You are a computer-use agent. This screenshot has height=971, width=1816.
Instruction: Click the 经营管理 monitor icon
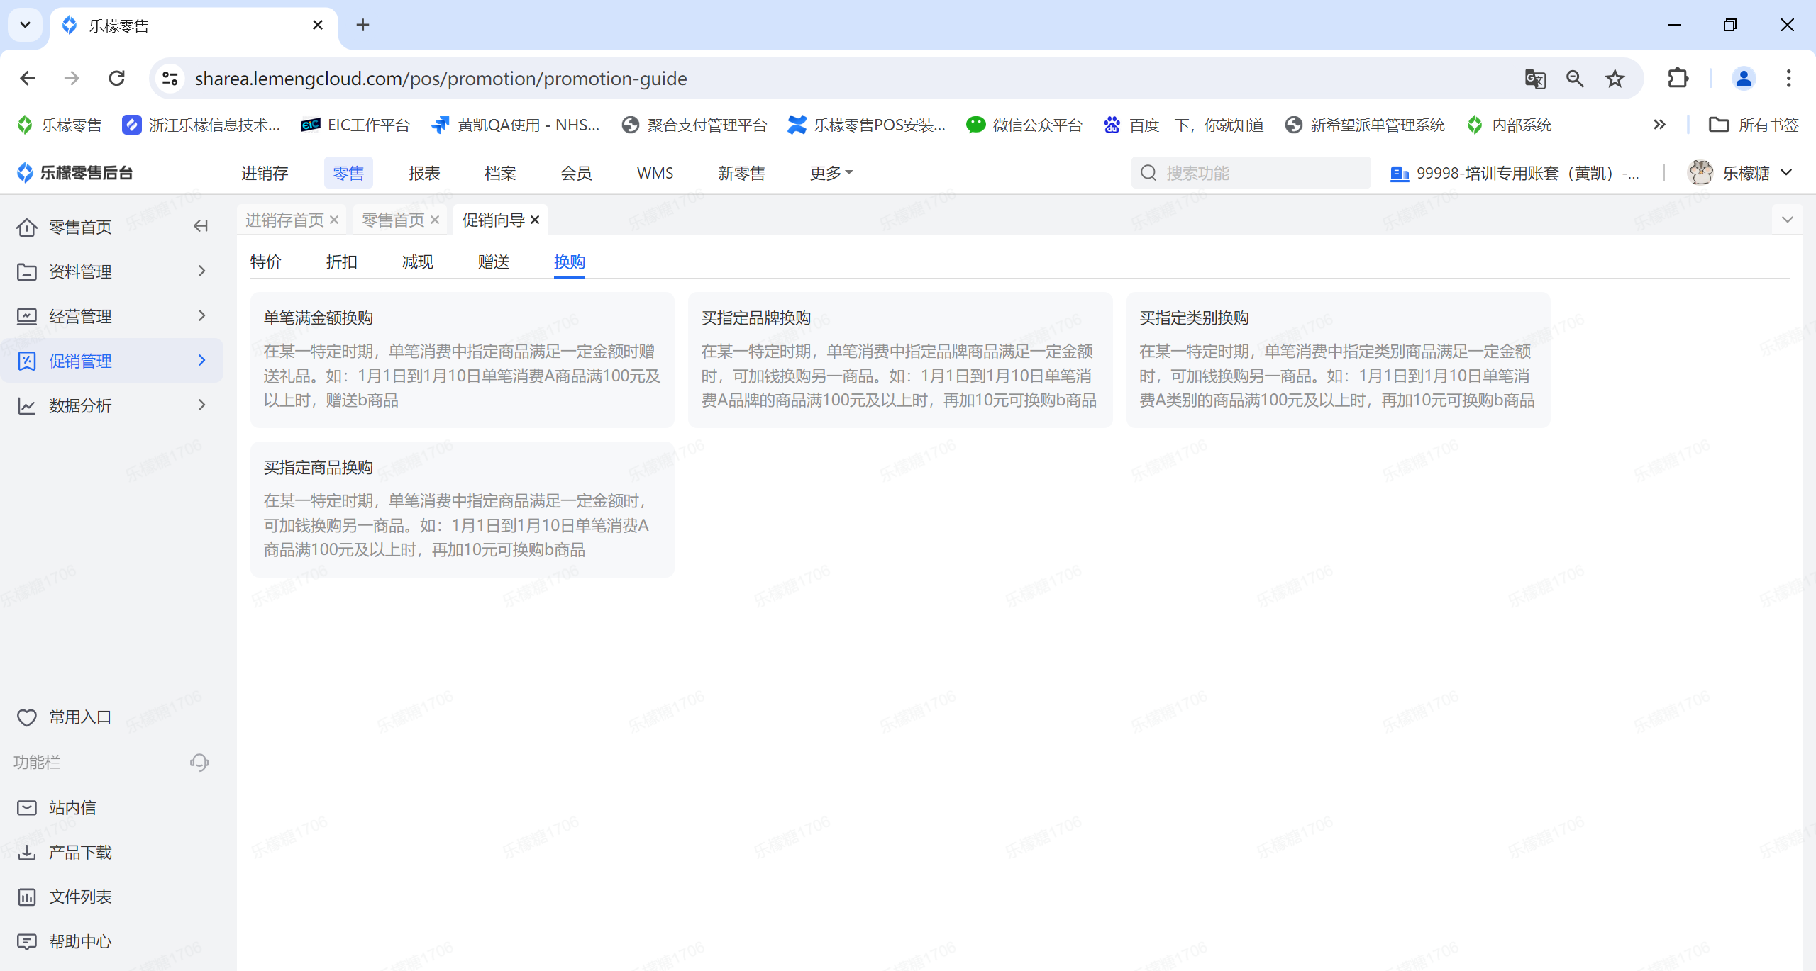pos(27,316)
